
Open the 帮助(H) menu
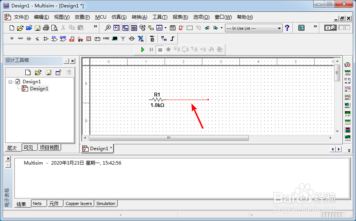click(x=245, y=17)
